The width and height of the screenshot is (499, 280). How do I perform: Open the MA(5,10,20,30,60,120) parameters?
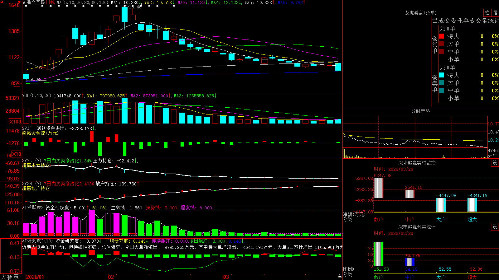point(83,2)
